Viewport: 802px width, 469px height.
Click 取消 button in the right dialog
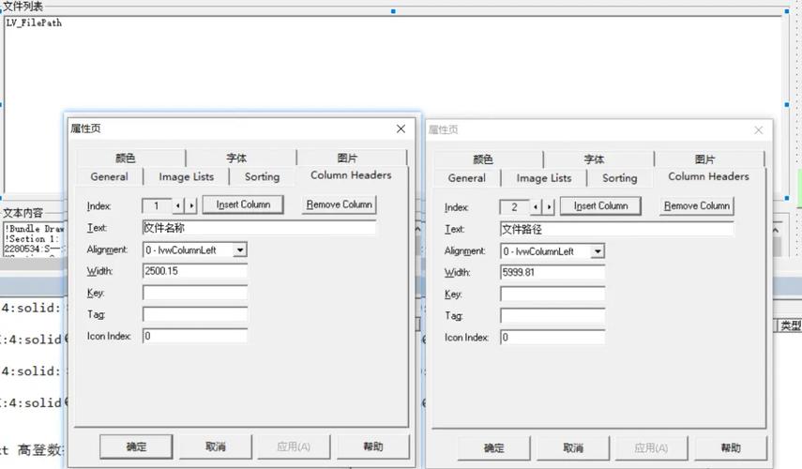tap(573, 448)
